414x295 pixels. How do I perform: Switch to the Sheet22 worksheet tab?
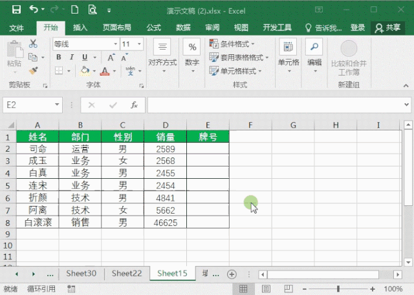pos(126,274)
